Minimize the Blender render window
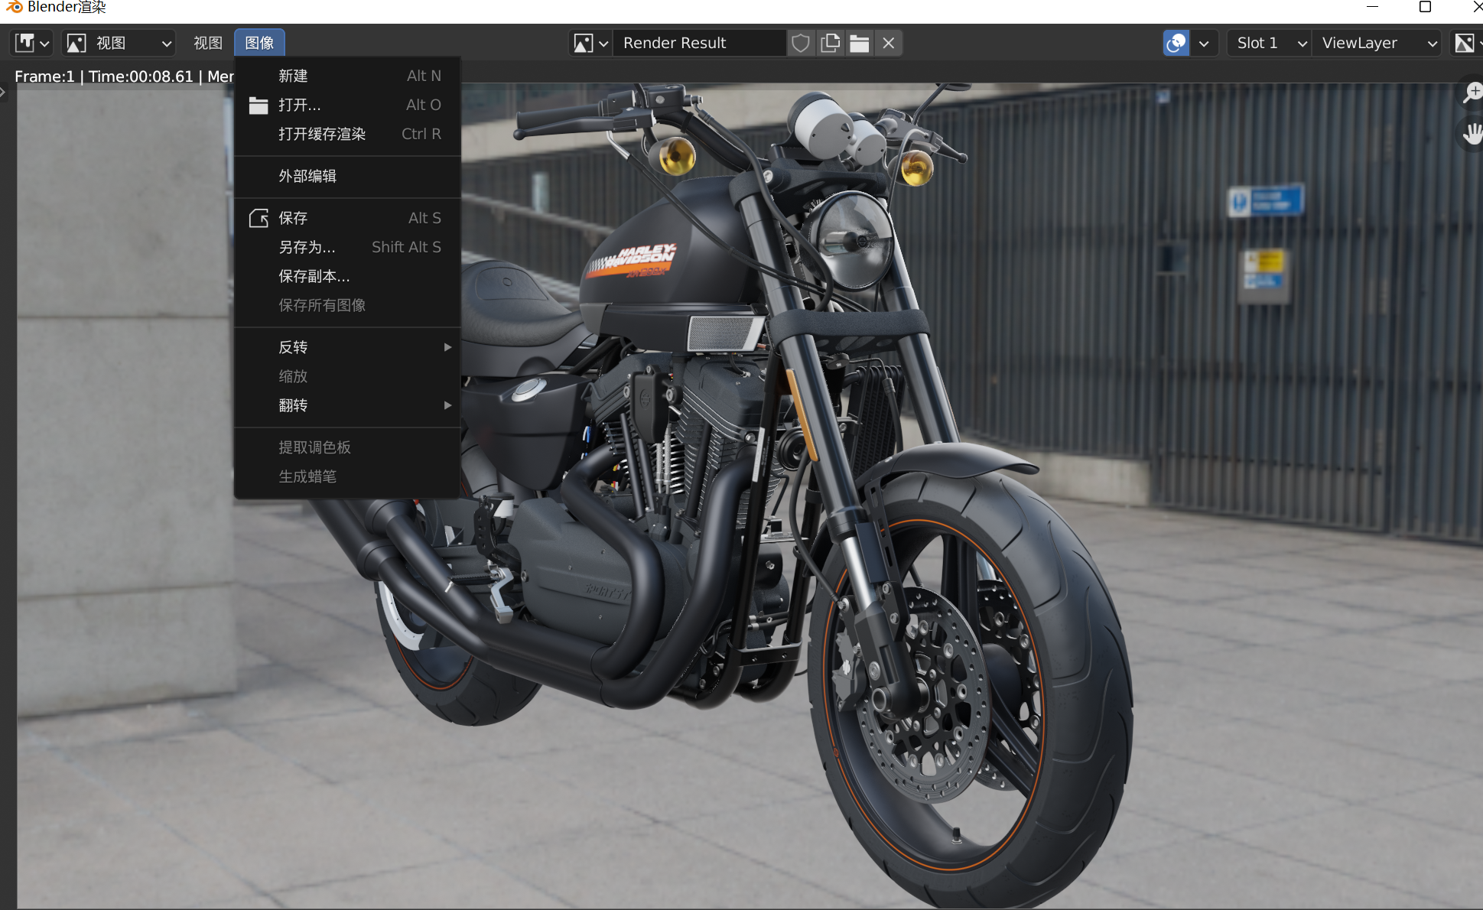 (1373, 7)
